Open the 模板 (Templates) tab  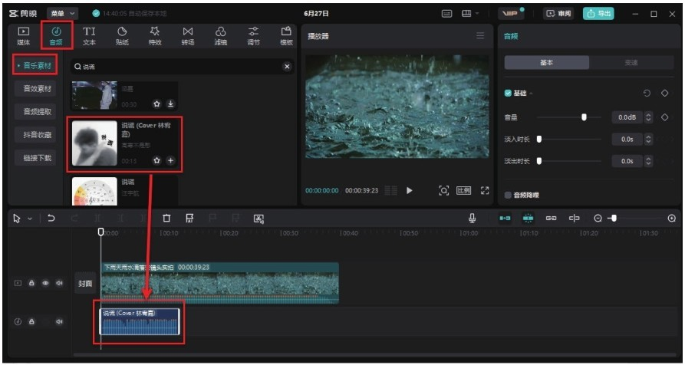pos(286,36)
